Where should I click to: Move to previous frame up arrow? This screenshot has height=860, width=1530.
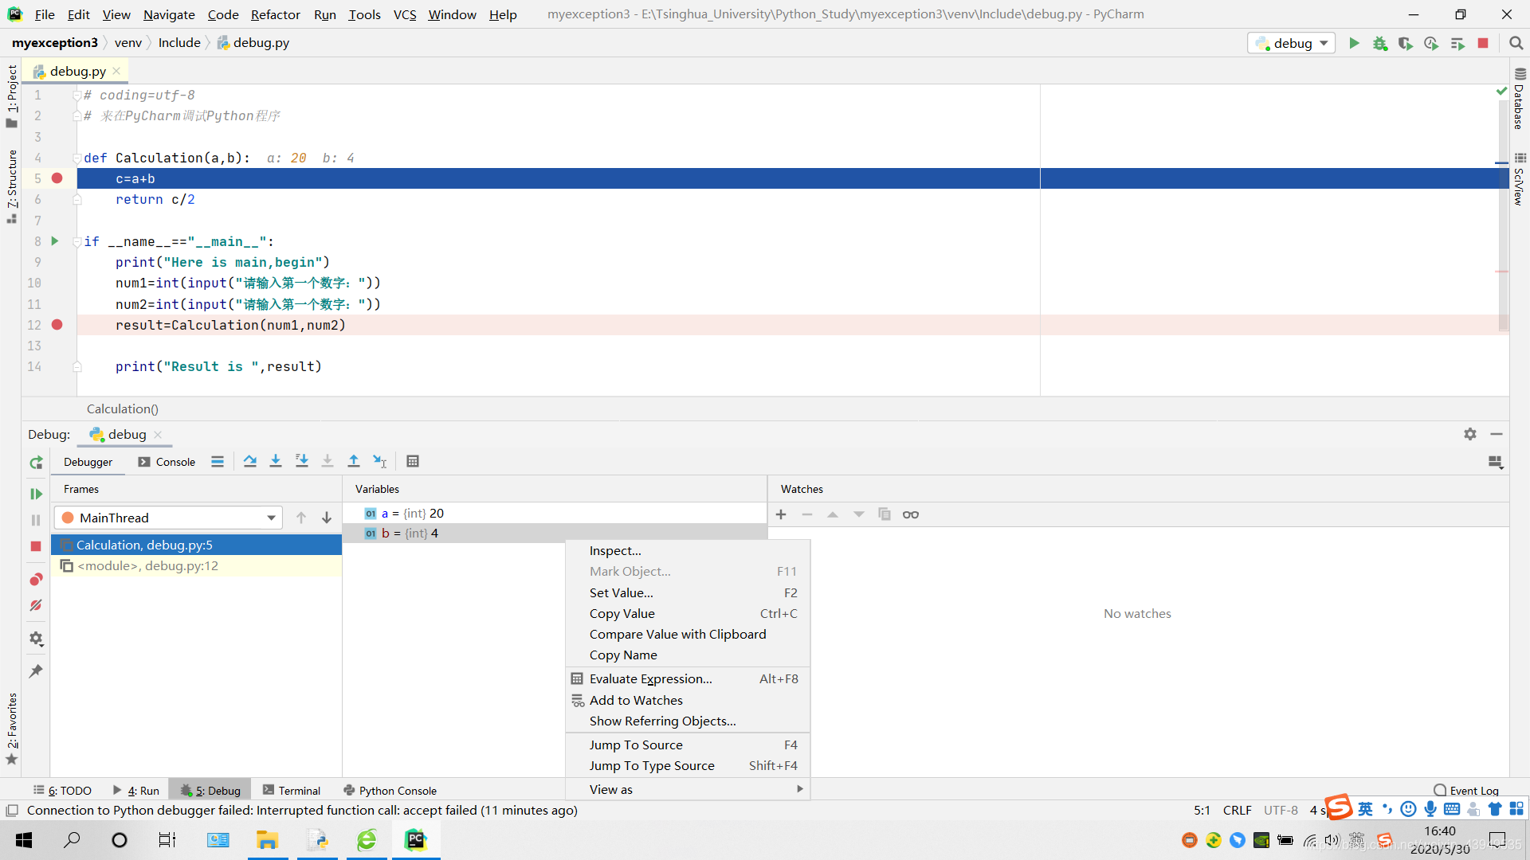301,518
